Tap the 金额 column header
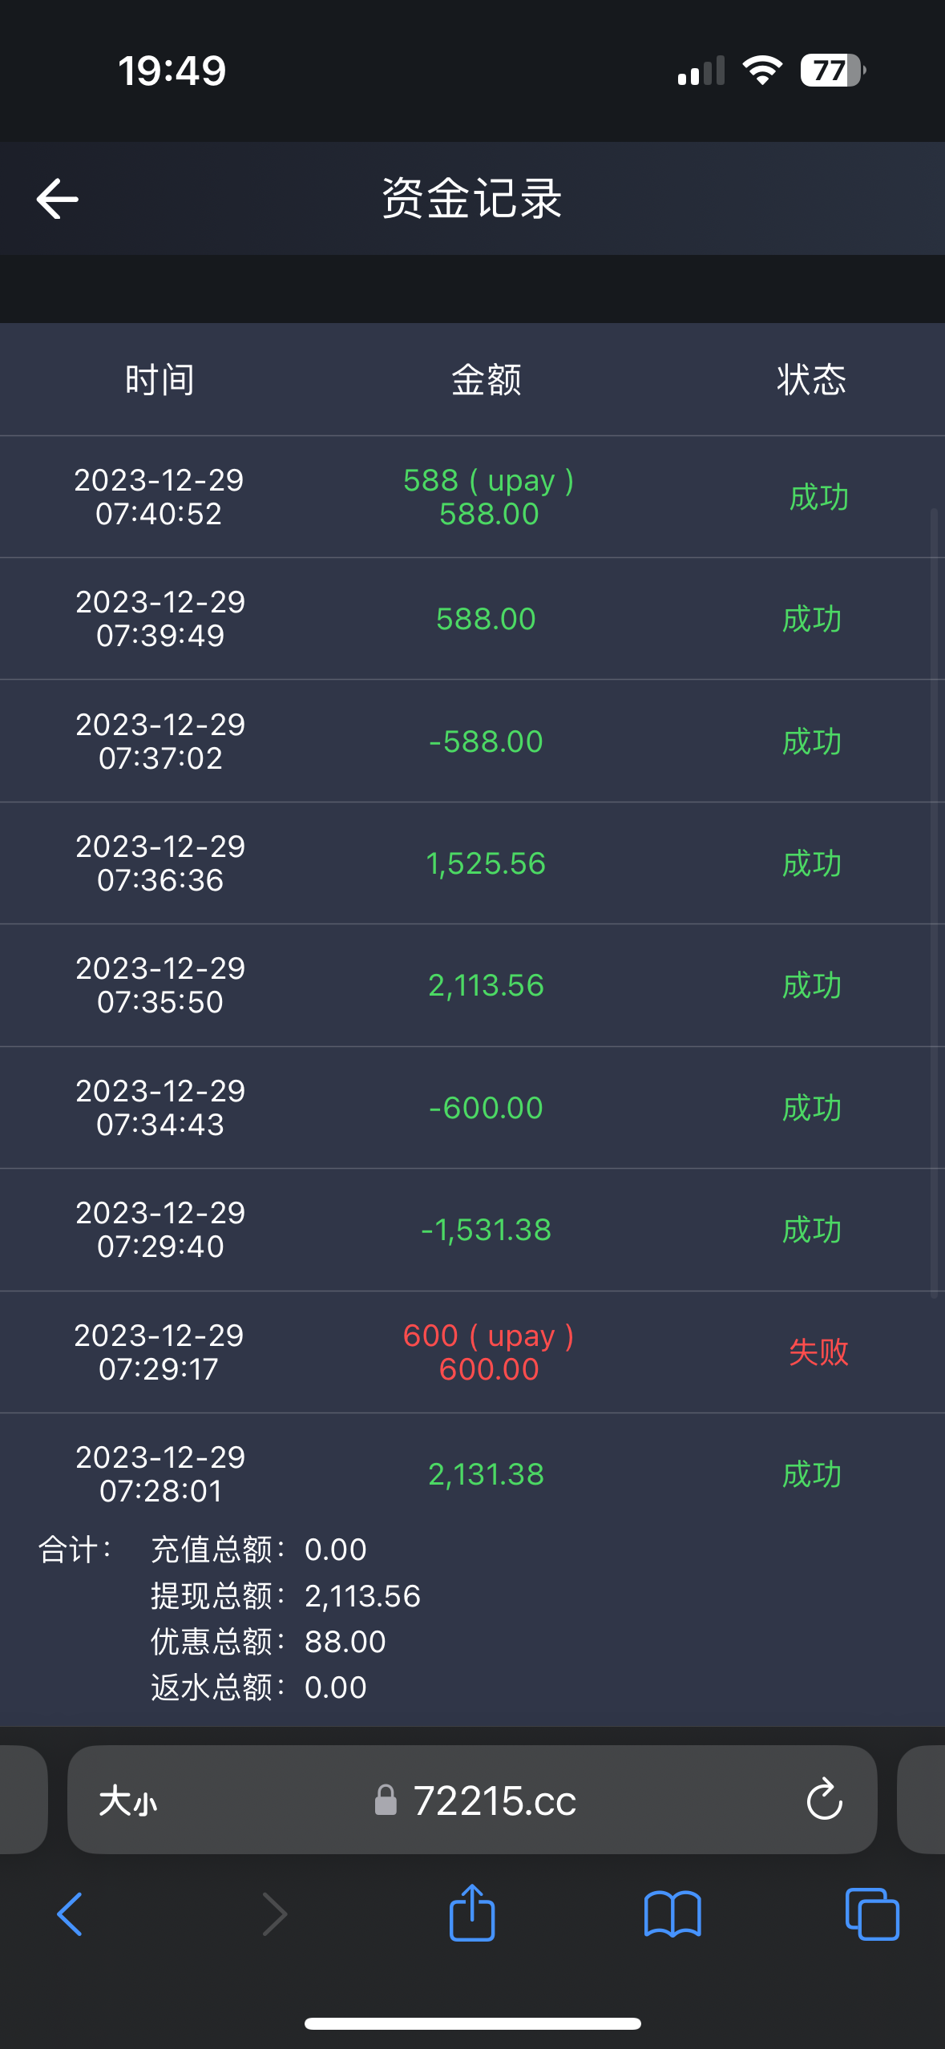This screenshot has width=945, height=2049. [486, 379]
